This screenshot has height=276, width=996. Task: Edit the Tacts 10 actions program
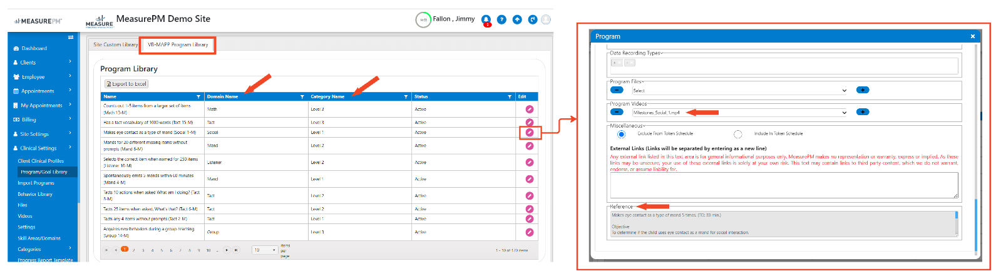click(x=530, y=196)
